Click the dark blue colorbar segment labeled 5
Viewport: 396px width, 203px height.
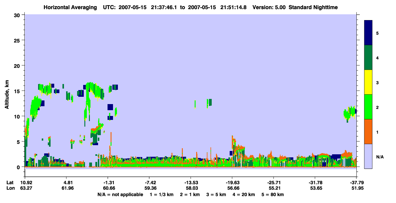[x=369, y=33]
